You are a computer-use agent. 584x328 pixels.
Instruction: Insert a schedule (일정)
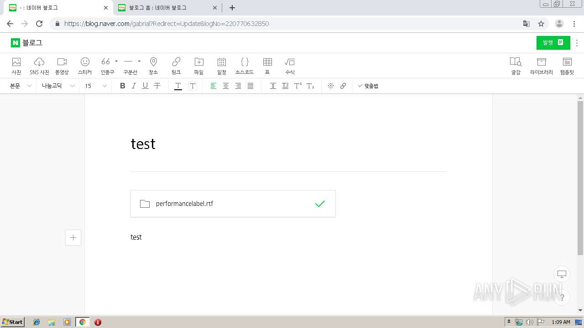(222, 66)
